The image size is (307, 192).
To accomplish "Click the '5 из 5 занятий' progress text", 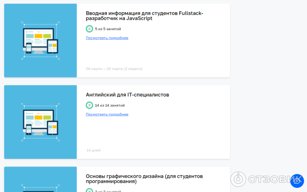I will (108, 29).
